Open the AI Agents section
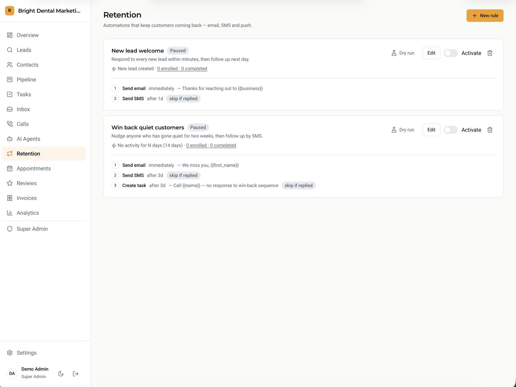 tap(44, 139)
